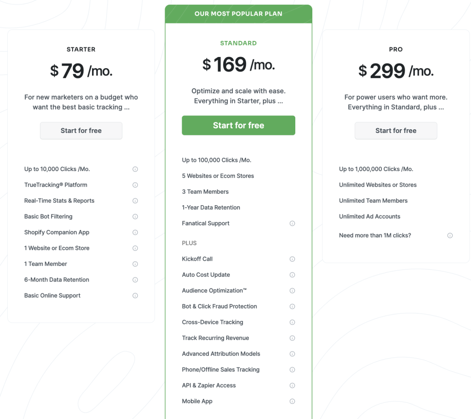Click info icon next to TrueTracking® Platform

click(x=135, y=185)
